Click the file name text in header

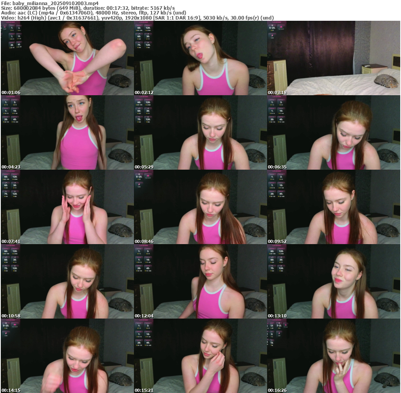(x=49, y=3)
